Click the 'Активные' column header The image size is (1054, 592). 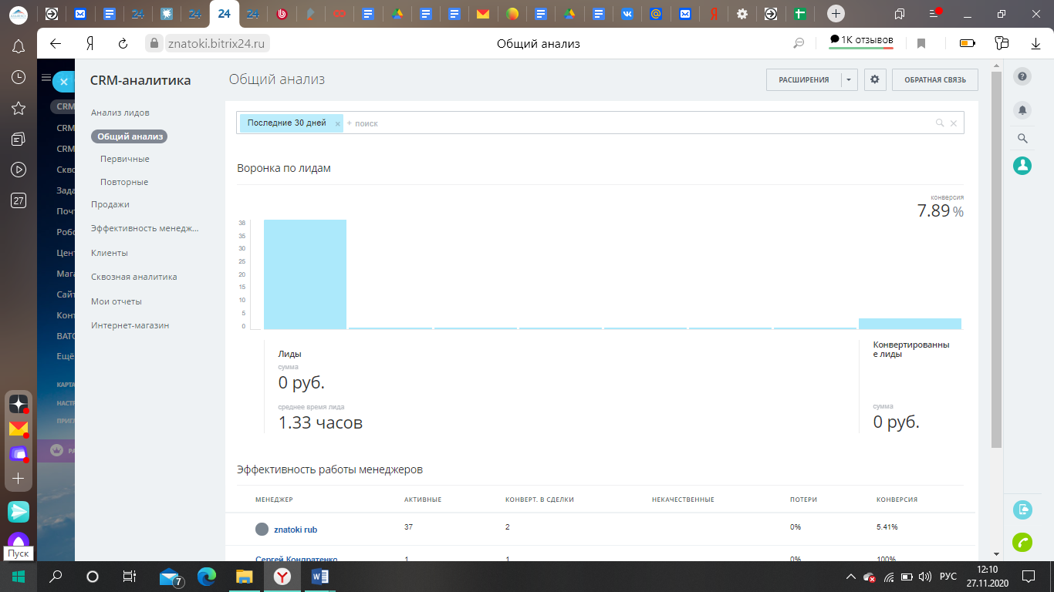(x=423, y=499)
